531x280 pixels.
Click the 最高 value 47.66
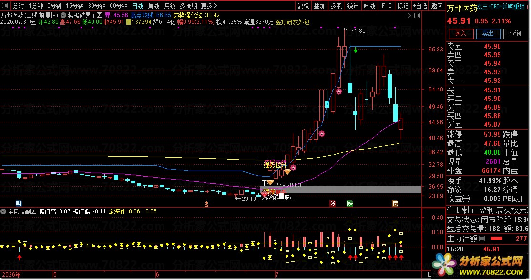[492, 143]
